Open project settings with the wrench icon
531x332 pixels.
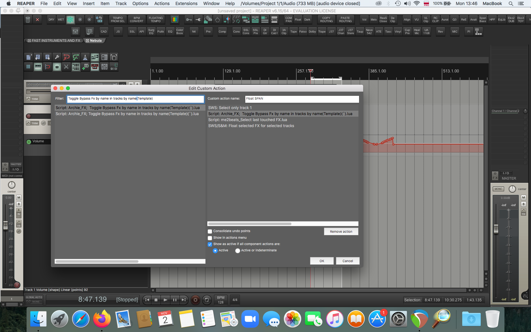(x=57, y=57)
